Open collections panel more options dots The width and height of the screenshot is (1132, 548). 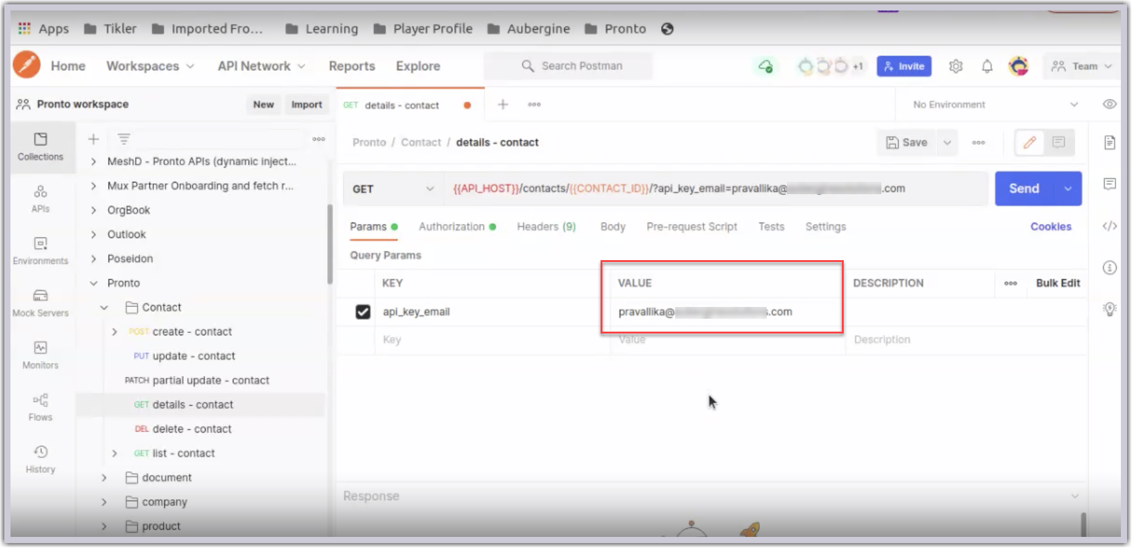click(x=318, y=139)
